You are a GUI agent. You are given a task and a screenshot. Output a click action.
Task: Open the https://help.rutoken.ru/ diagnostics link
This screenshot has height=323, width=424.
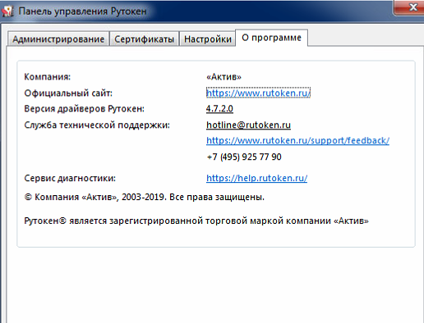click(x=256, y=178)
